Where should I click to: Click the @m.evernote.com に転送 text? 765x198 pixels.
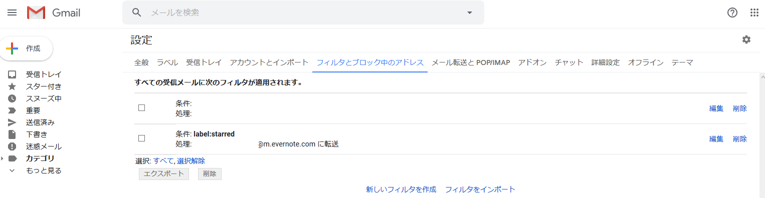pos(298,144)
